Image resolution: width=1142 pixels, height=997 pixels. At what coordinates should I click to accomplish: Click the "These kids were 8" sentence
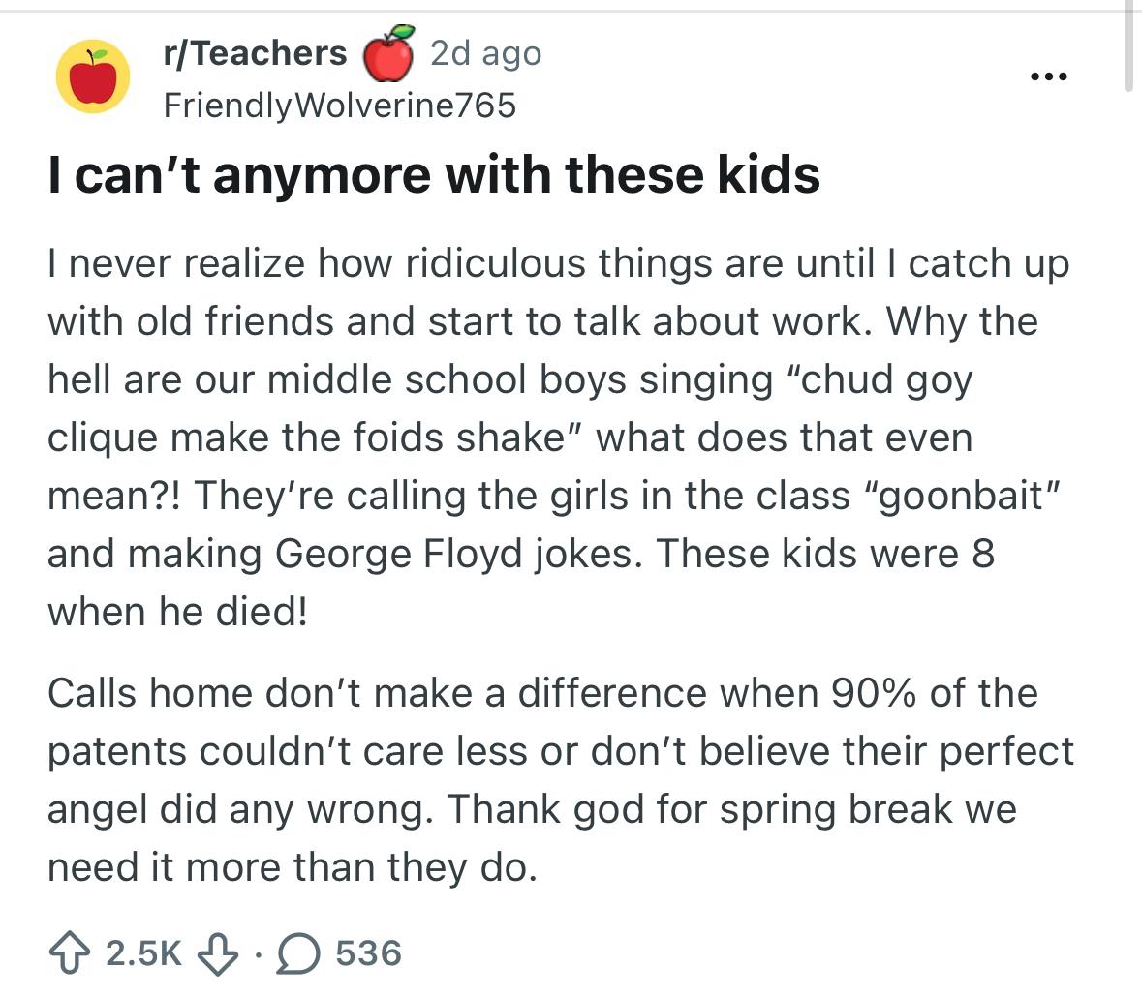826,553
